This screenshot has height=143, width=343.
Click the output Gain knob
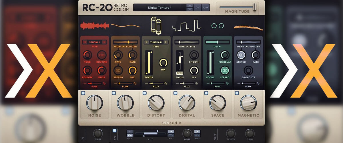250,134
